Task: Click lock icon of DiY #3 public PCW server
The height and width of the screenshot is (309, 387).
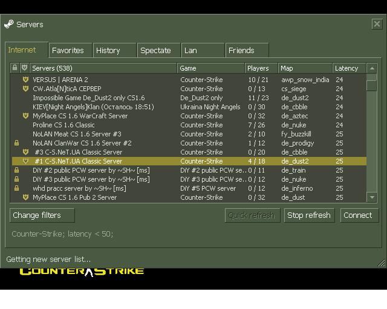Action: [16, 179]
